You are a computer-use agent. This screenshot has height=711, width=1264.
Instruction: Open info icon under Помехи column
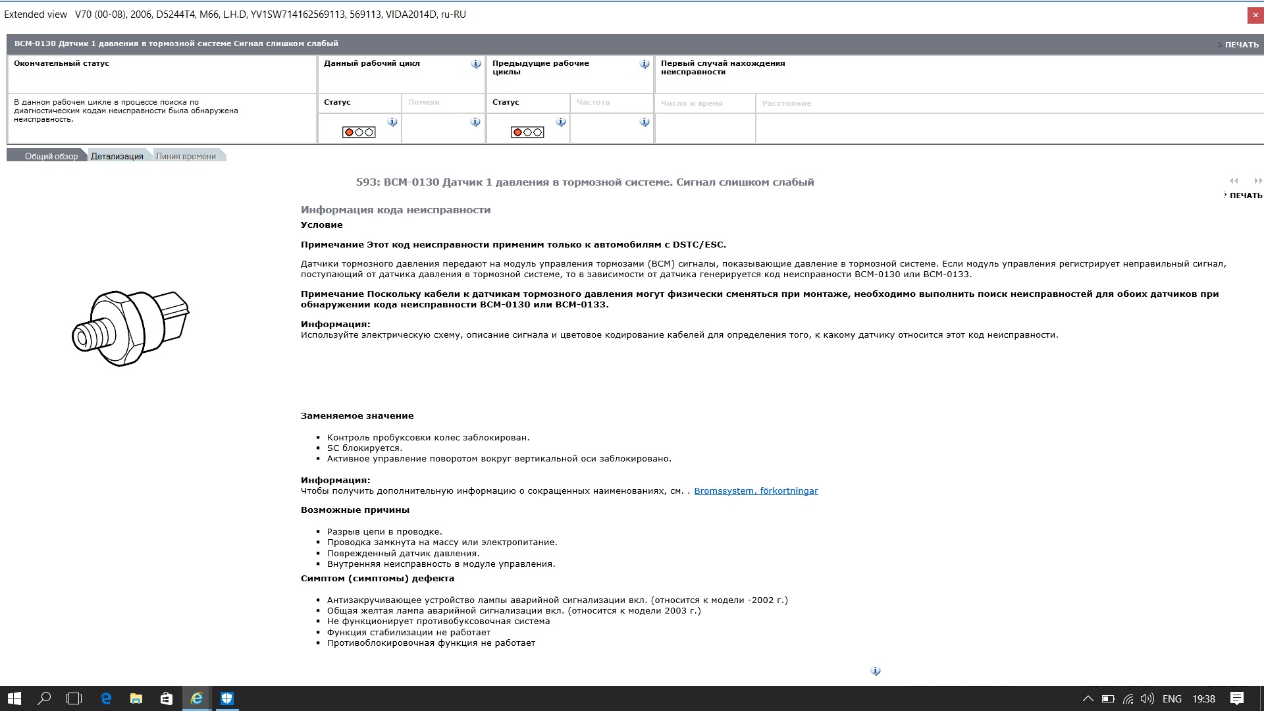pos(475,122)
